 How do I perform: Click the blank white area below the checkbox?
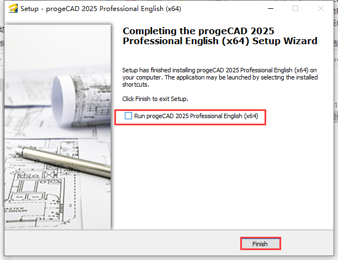(x=221, y=177)
